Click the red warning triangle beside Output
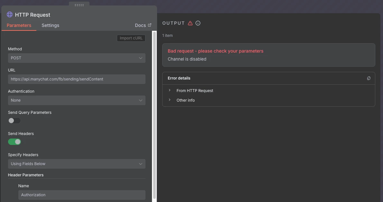383x202 pixels. (x=190, y=23)
